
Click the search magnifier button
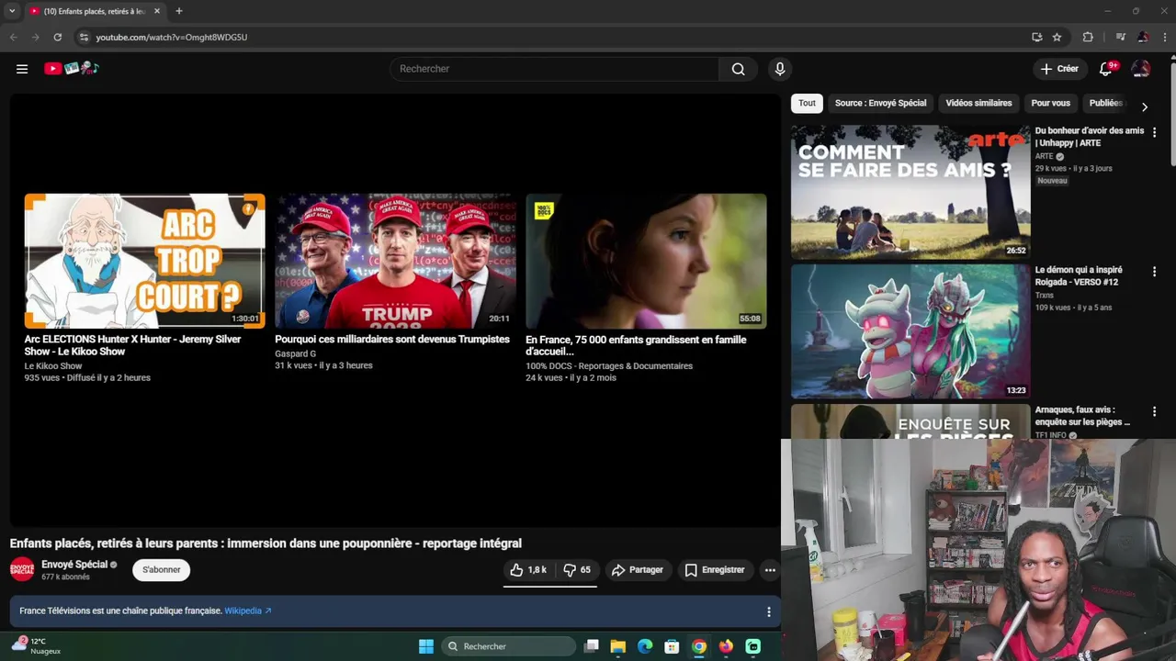738,69
